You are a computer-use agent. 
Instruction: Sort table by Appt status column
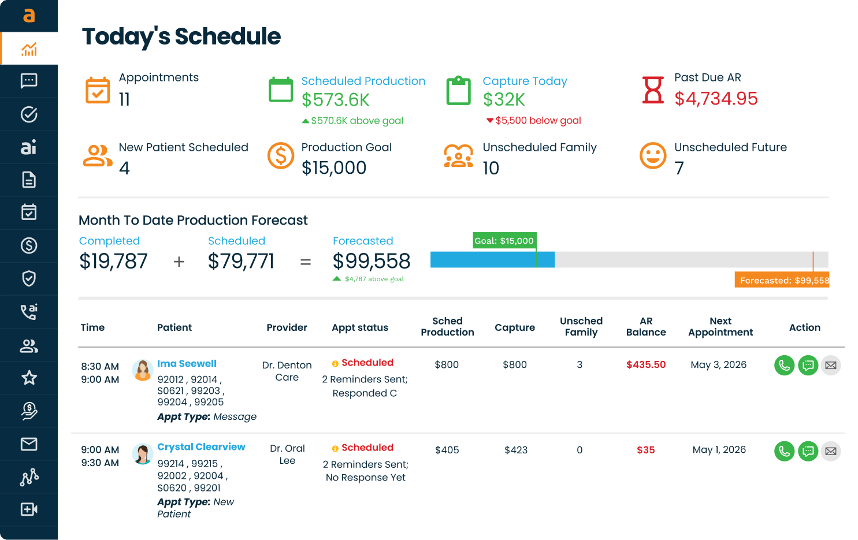tap(360, 327)
